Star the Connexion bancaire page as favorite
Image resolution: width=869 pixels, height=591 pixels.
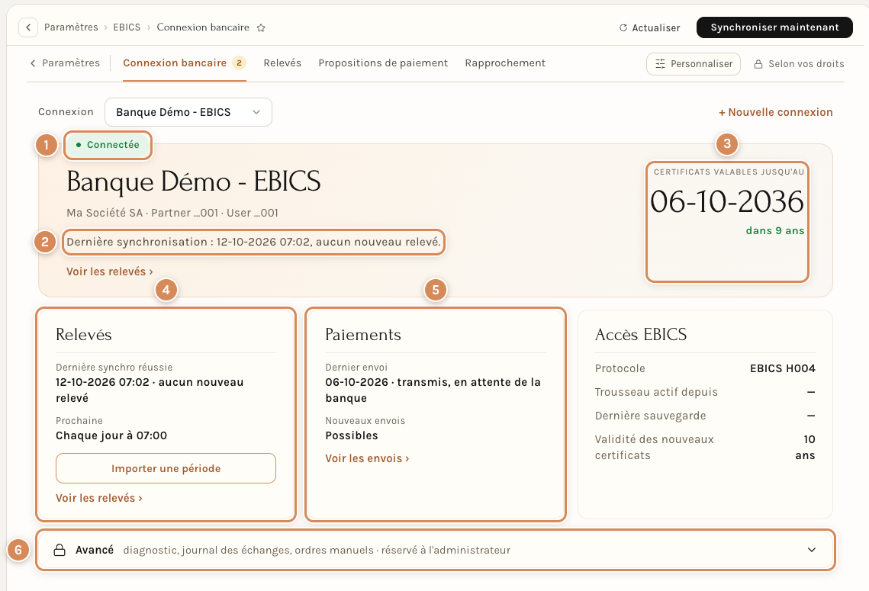(x=261, y=27)
